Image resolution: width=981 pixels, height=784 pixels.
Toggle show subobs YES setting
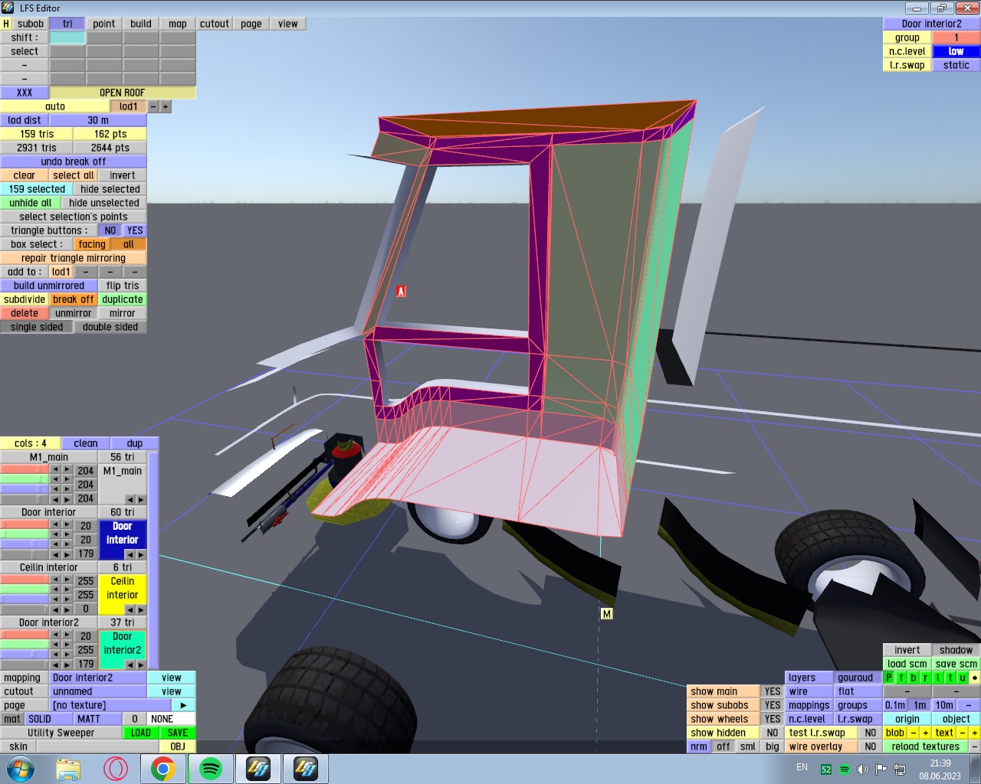pos(773,705)
